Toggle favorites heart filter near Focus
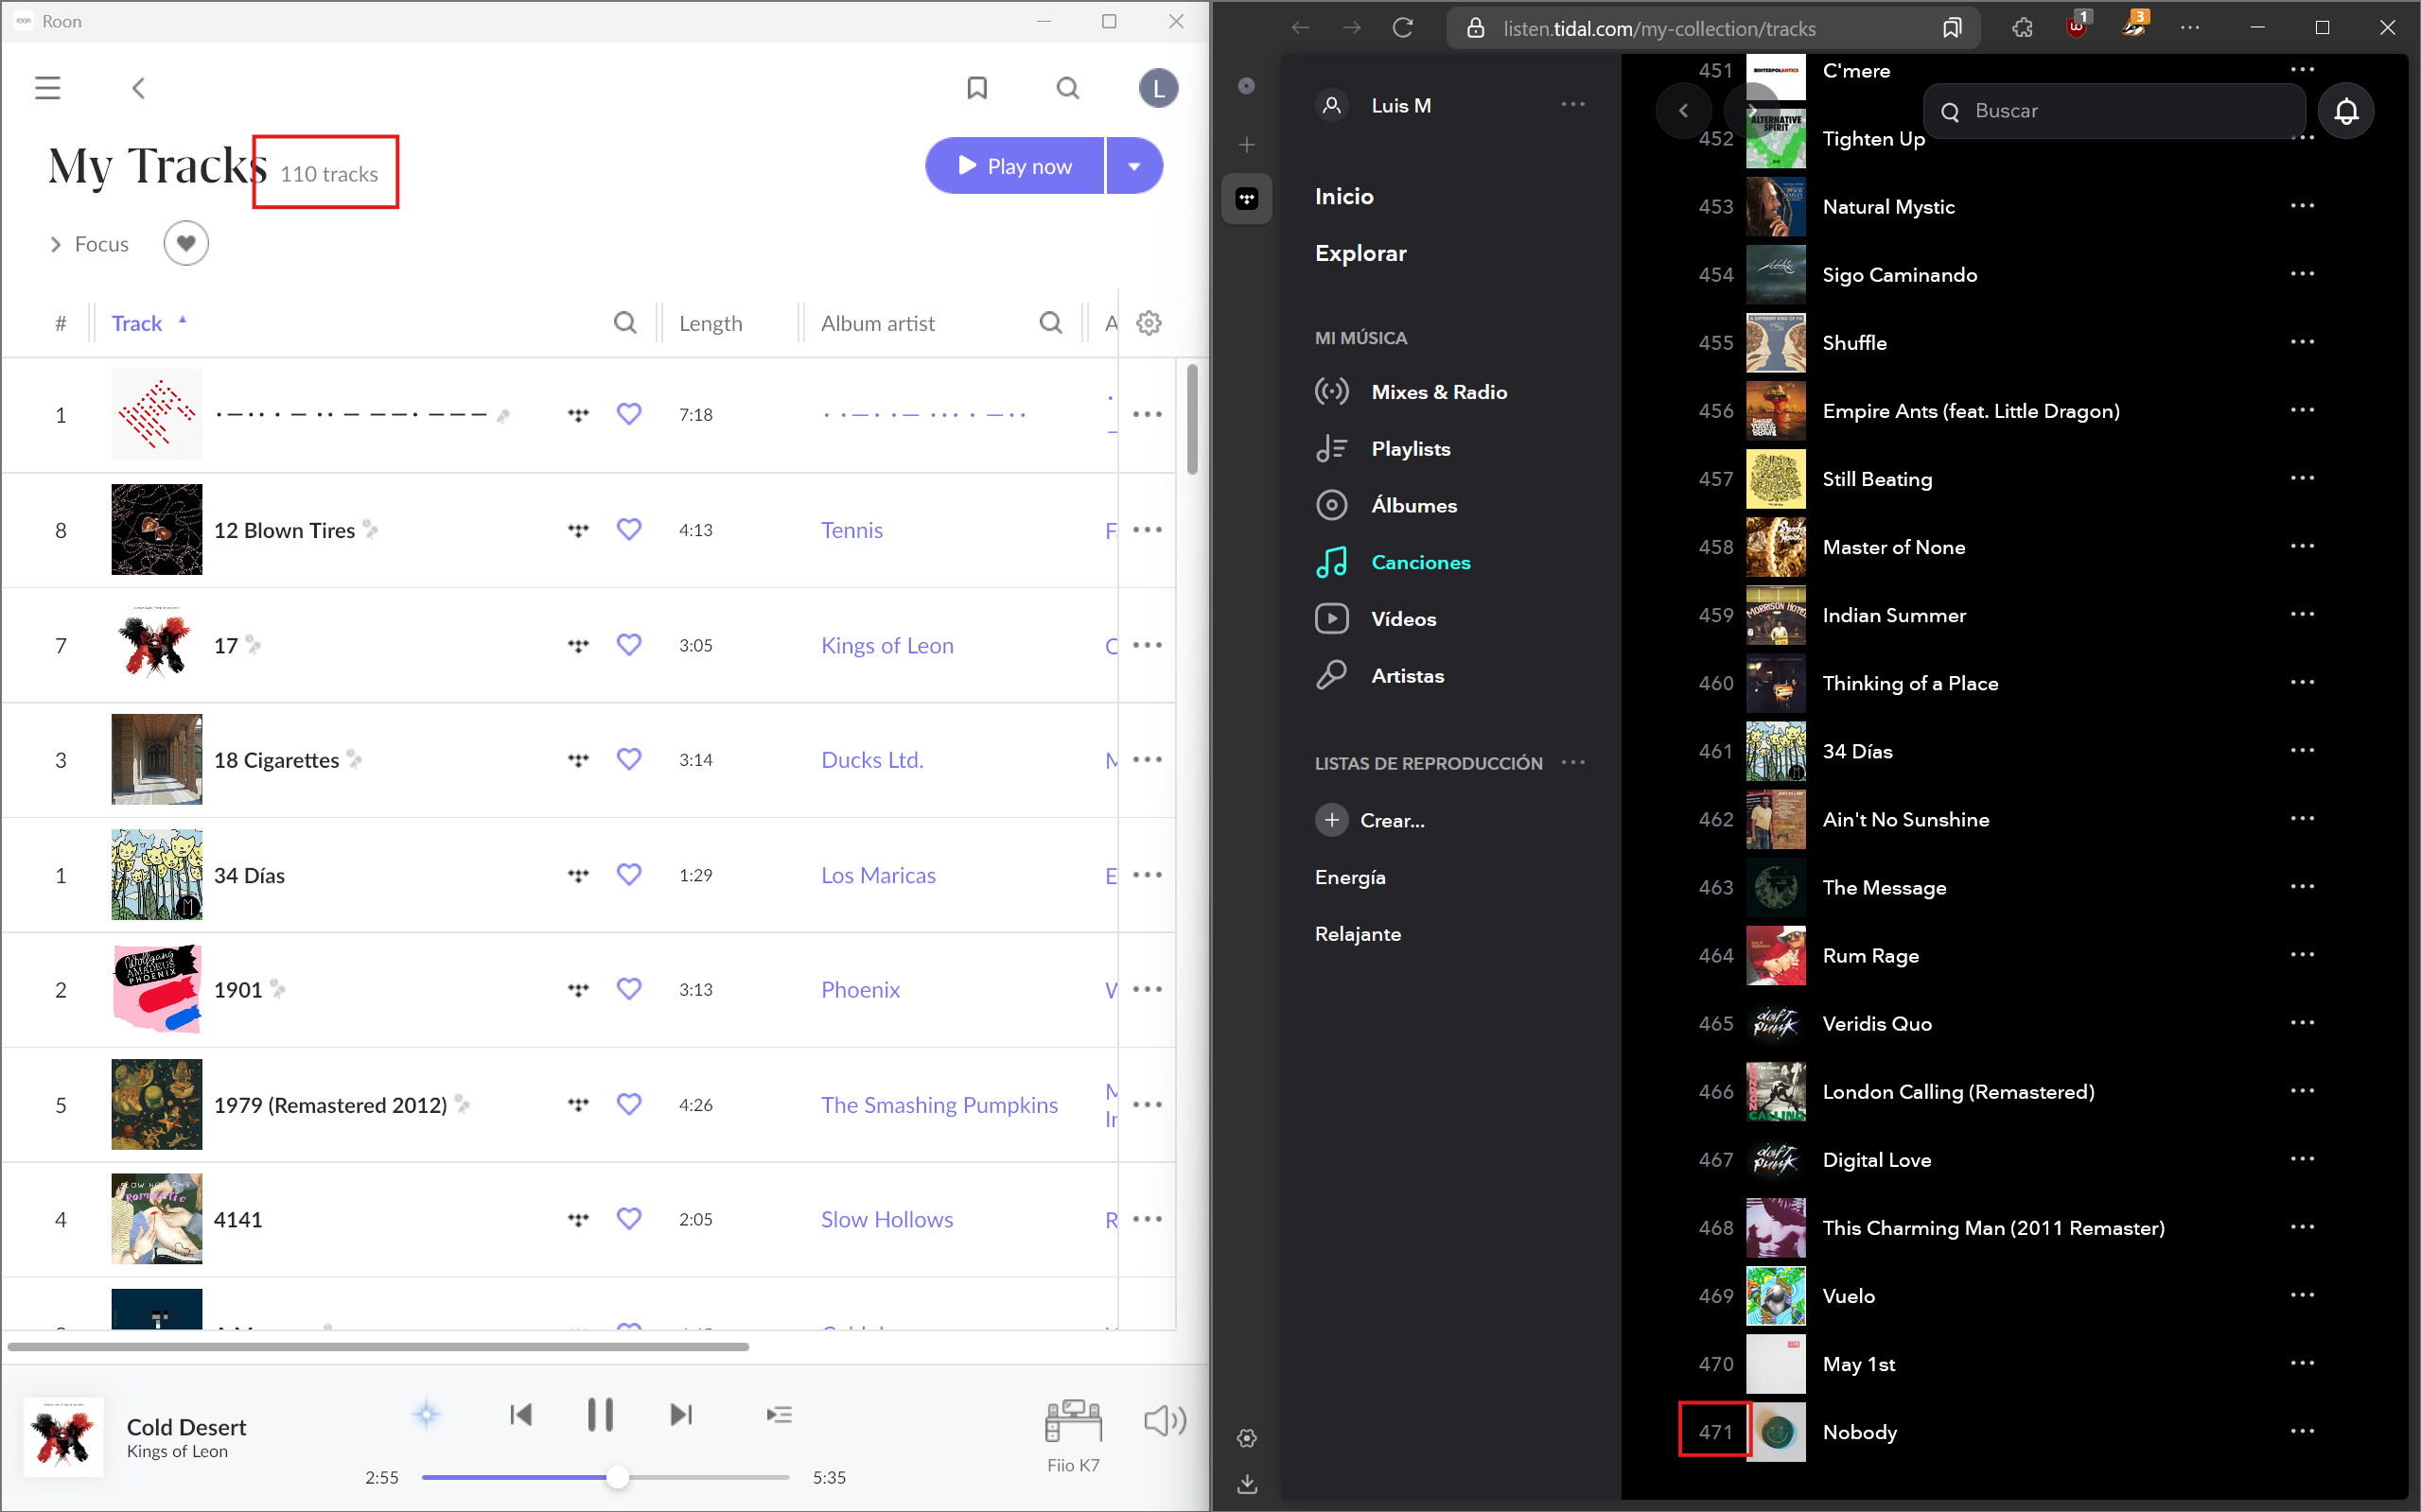The width and height of the screenshot is (2421, 1512). 186,243
